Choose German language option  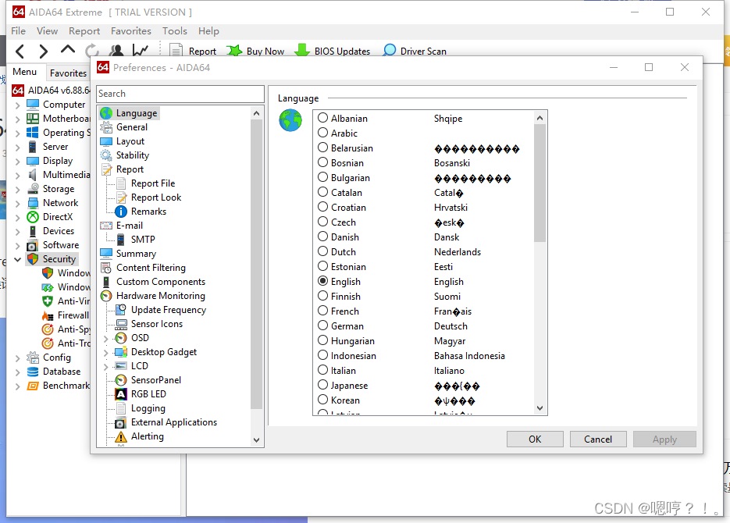(x=322, y=326)
